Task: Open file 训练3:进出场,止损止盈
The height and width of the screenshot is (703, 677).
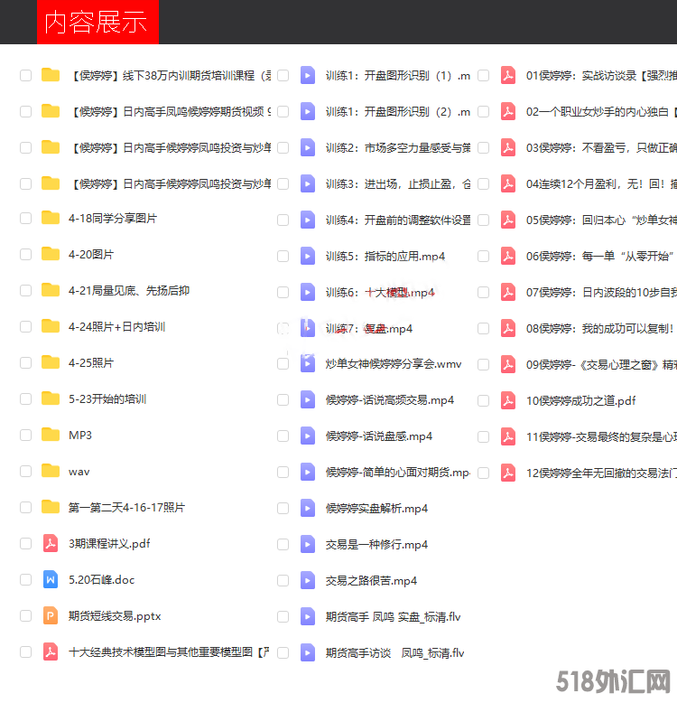Action: coord(397,183)
